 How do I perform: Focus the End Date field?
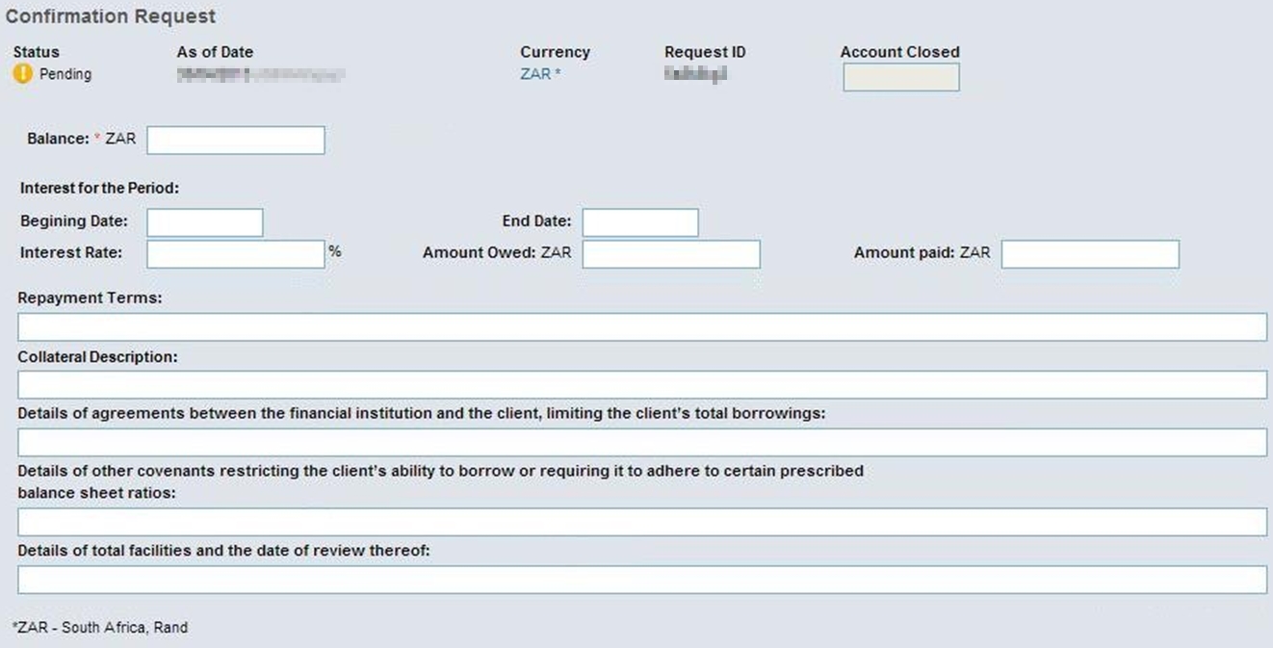coord(640,222)
